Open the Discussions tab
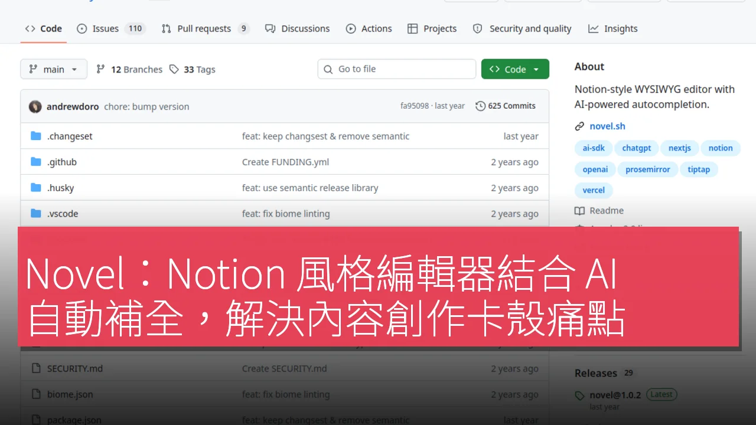756x425 pixels. pyautogui.click(x=297, y=28)
